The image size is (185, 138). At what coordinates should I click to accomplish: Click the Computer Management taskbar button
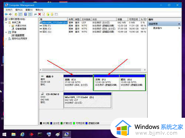click(x=67, y=134)
